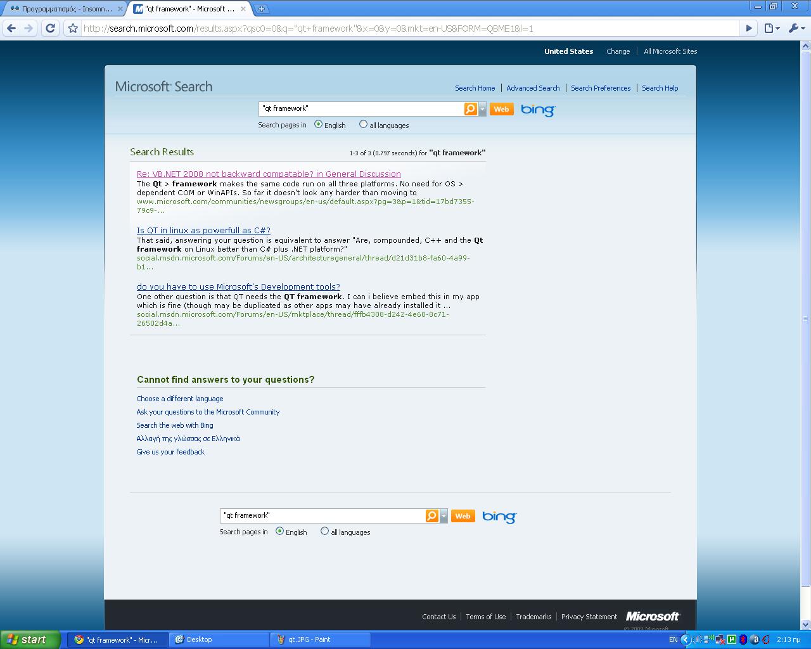Click the Microsoft Search page title

tap(163, 87)
